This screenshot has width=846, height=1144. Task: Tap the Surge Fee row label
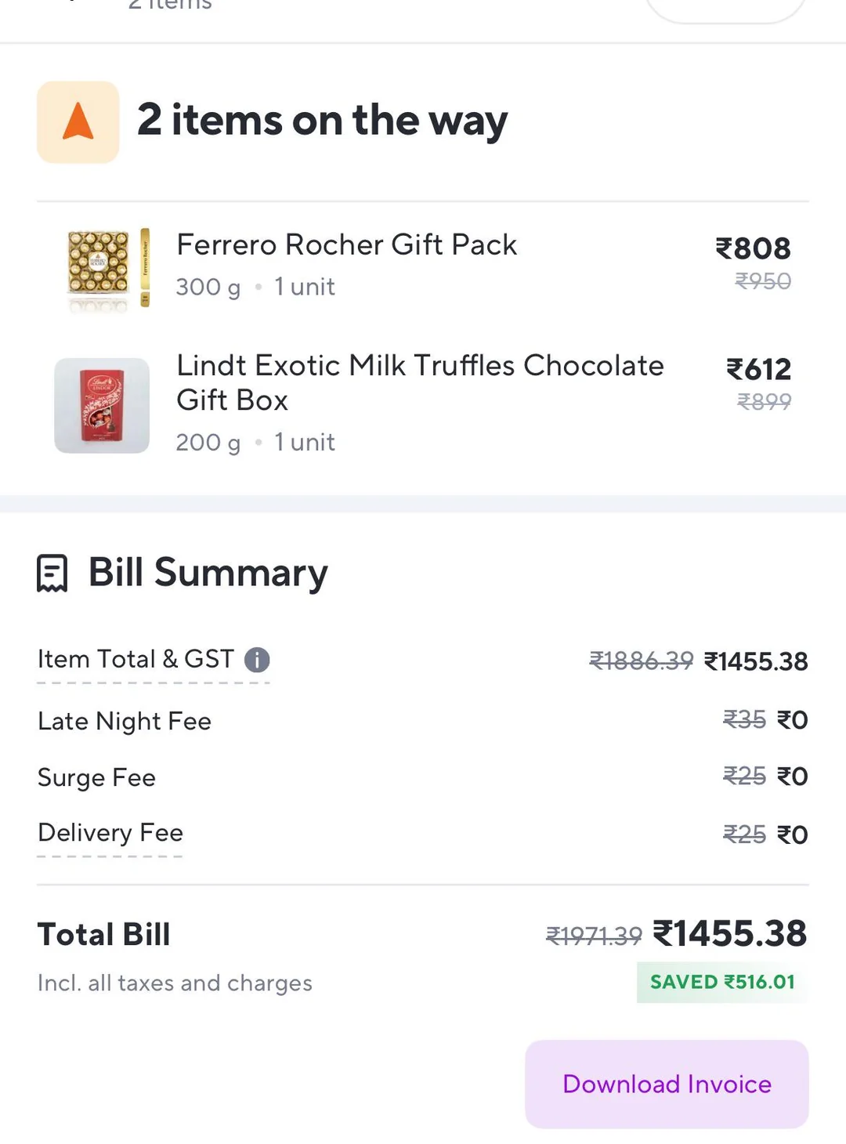coord(97,777)
